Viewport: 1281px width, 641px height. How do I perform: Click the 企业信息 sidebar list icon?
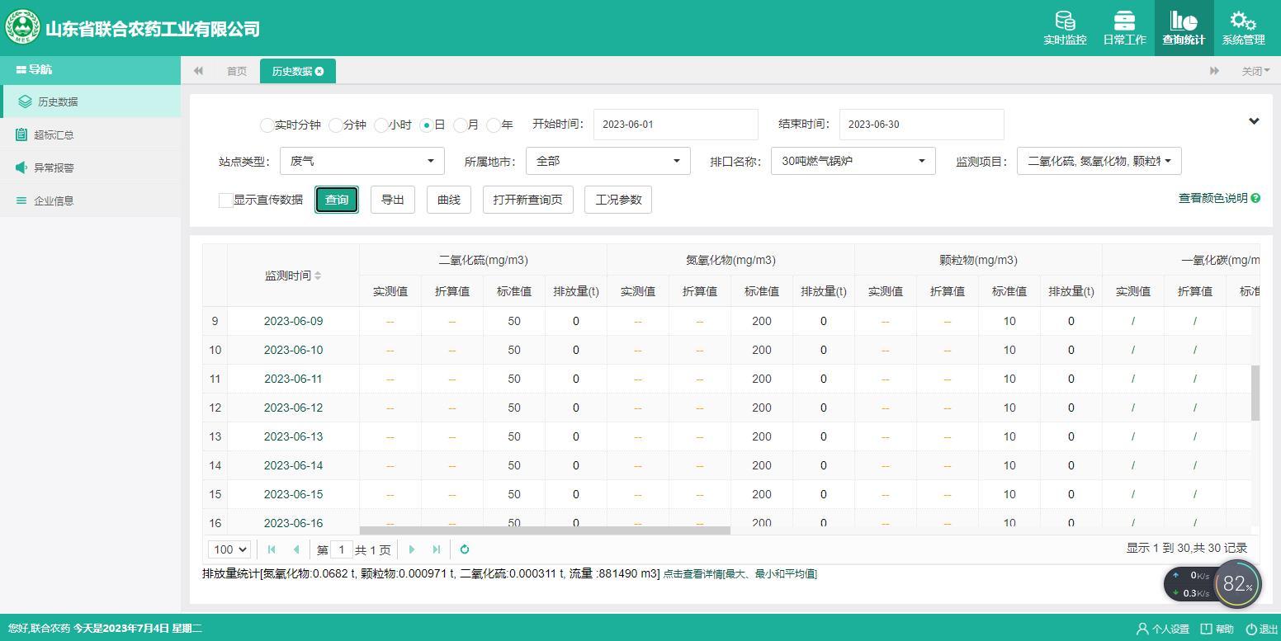[x=21, y=200]
